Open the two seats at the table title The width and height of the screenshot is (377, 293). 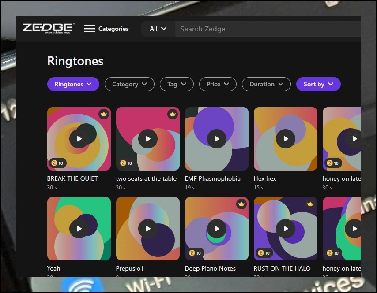coord(146,178)
